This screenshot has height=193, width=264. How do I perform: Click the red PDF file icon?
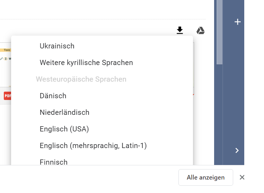click(x=7, y=95)
